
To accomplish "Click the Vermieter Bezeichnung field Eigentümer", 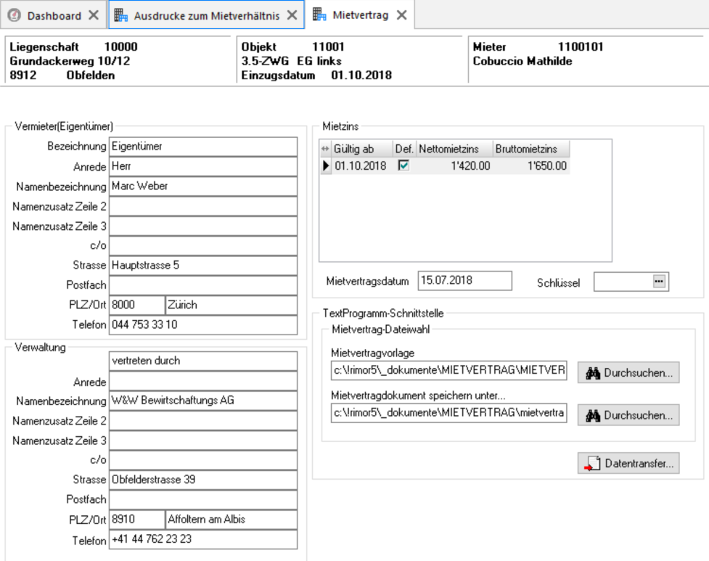I will [203, 147].
